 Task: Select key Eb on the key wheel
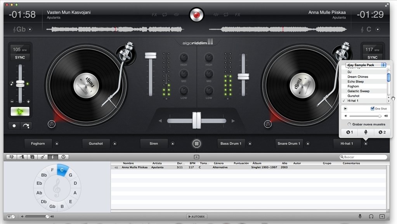click(x=39, y=183)
